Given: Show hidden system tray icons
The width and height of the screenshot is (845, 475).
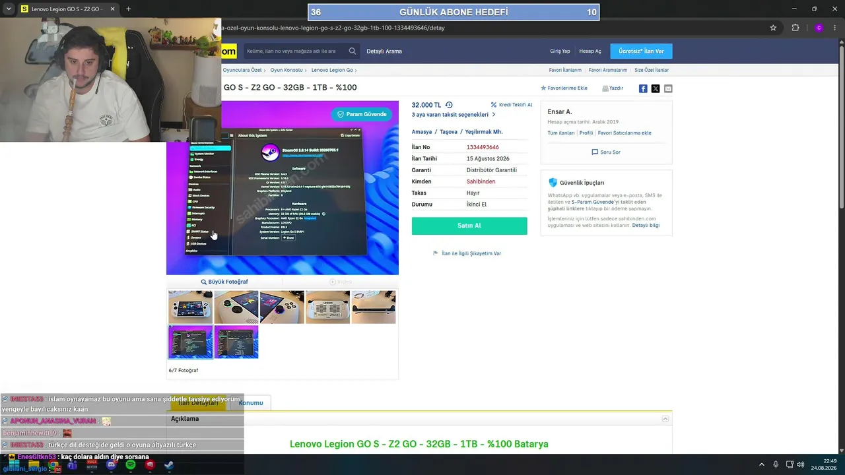Looking at the screenshot, I should click(761, 464).
